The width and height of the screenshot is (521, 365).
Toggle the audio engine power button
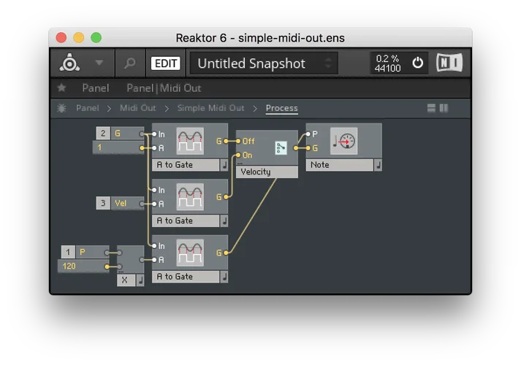417,63
